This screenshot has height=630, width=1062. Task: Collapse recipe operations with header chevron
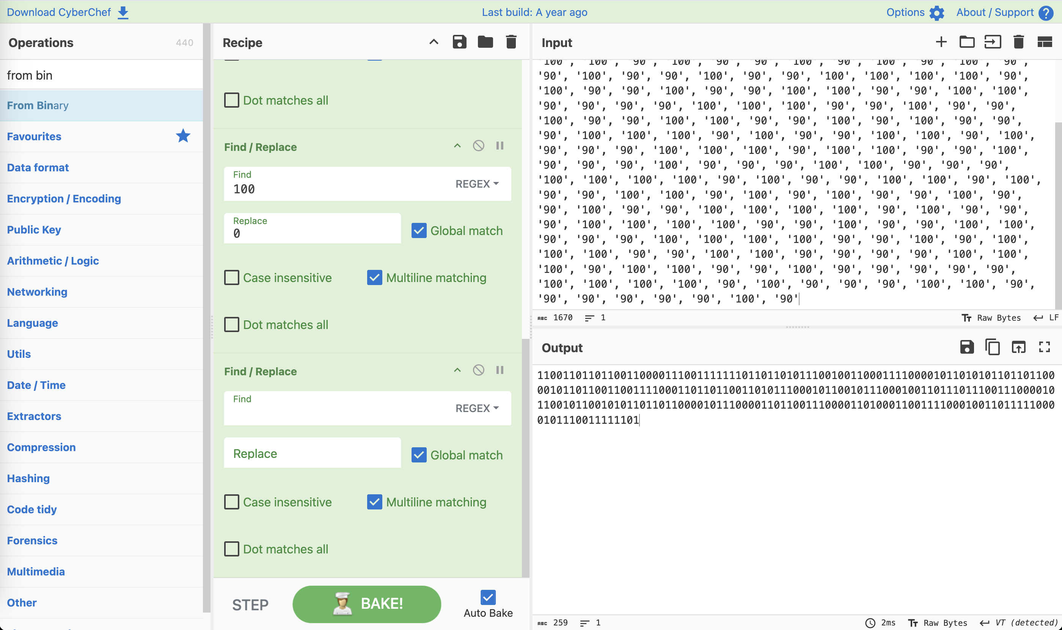point(433,42)
